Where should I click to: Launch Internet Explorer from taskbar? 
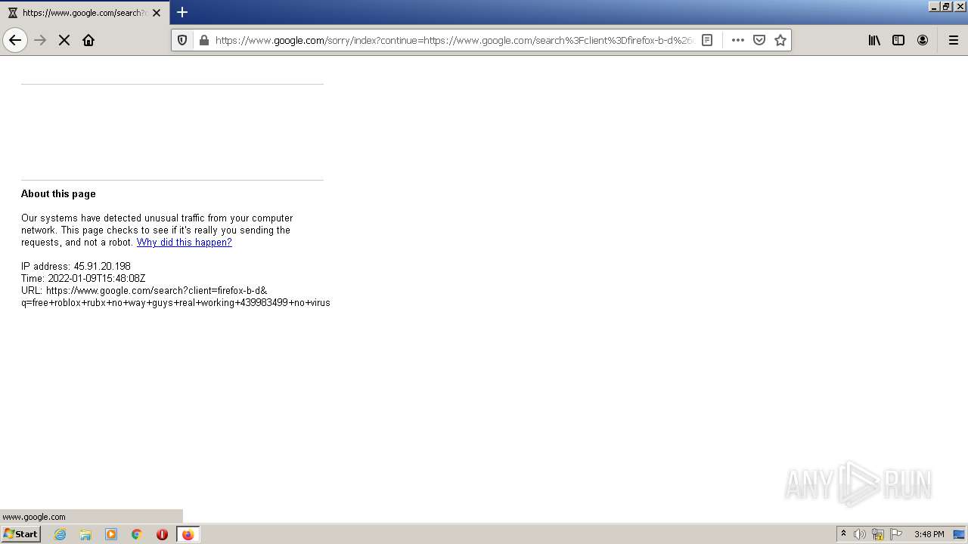pos(60,534)
